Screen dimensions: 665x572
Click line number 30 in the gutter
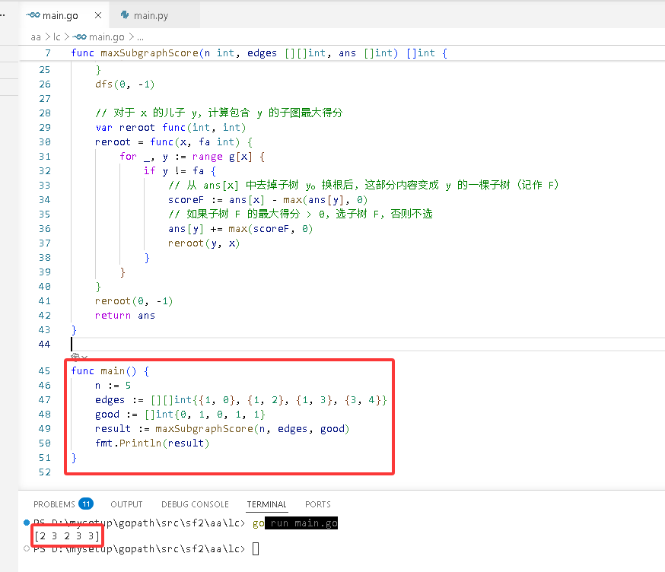pos(45,142)
